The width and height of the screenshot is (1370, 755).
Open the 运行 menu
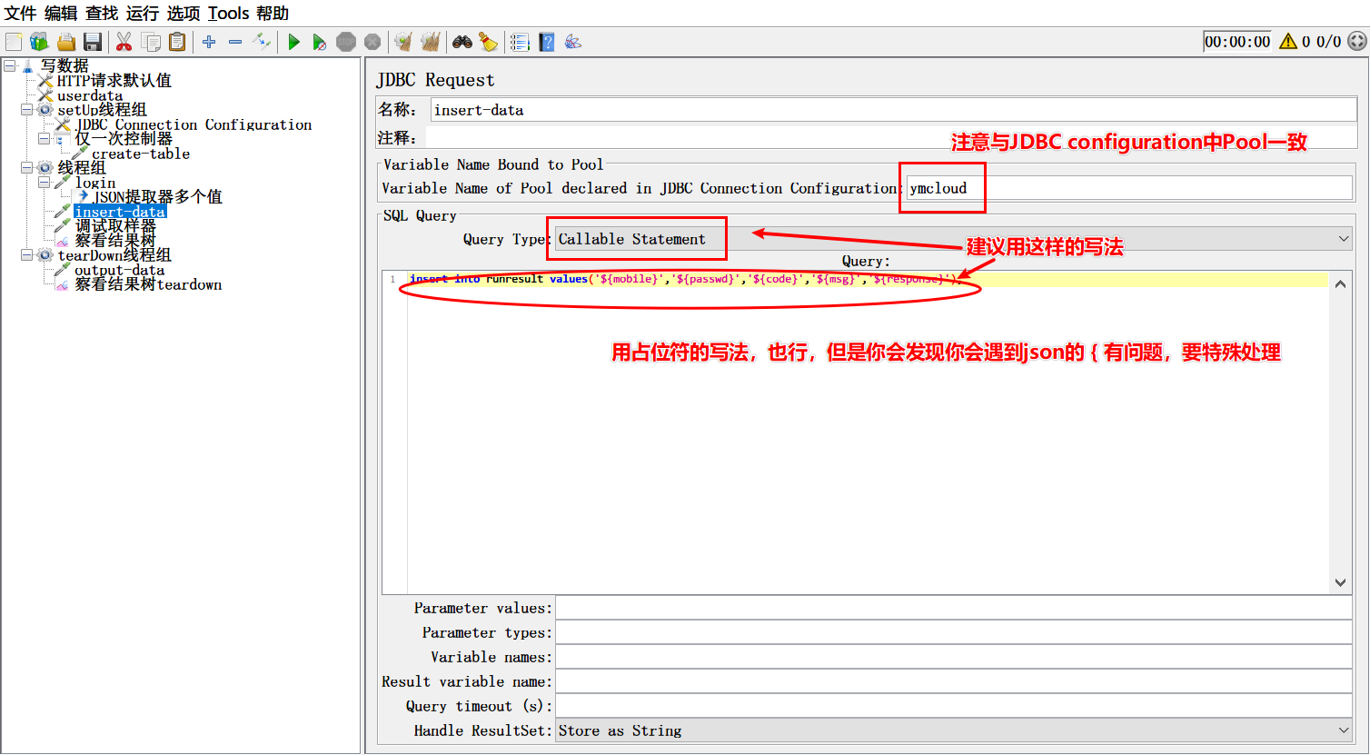coord(142,14)
